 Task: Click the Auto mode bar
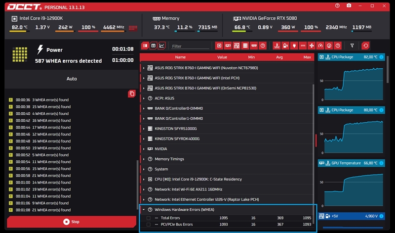[72, 79]
